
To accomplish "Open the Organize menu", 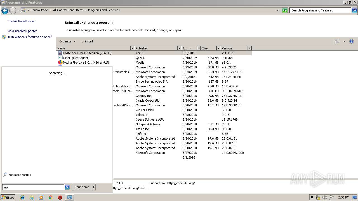I will click(x=67, y=41).
